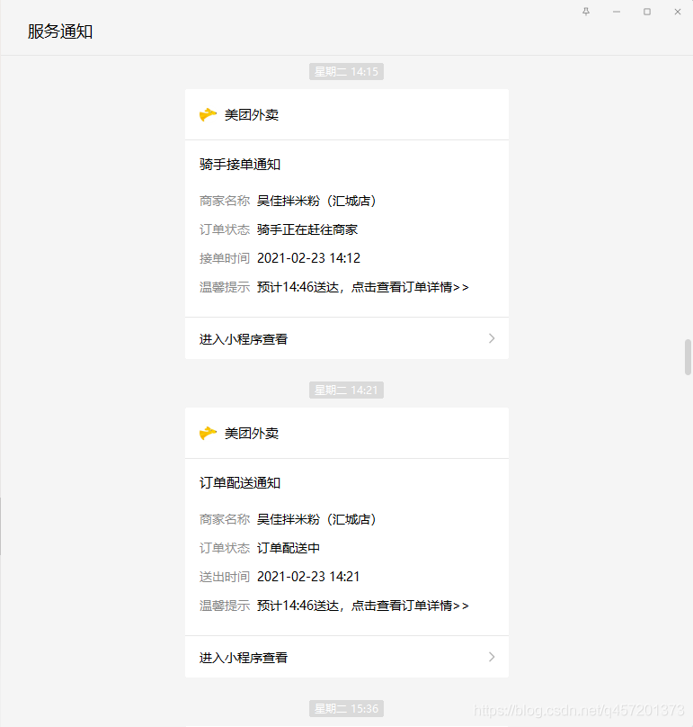Click Meituan logo in order delivery card

208,433
